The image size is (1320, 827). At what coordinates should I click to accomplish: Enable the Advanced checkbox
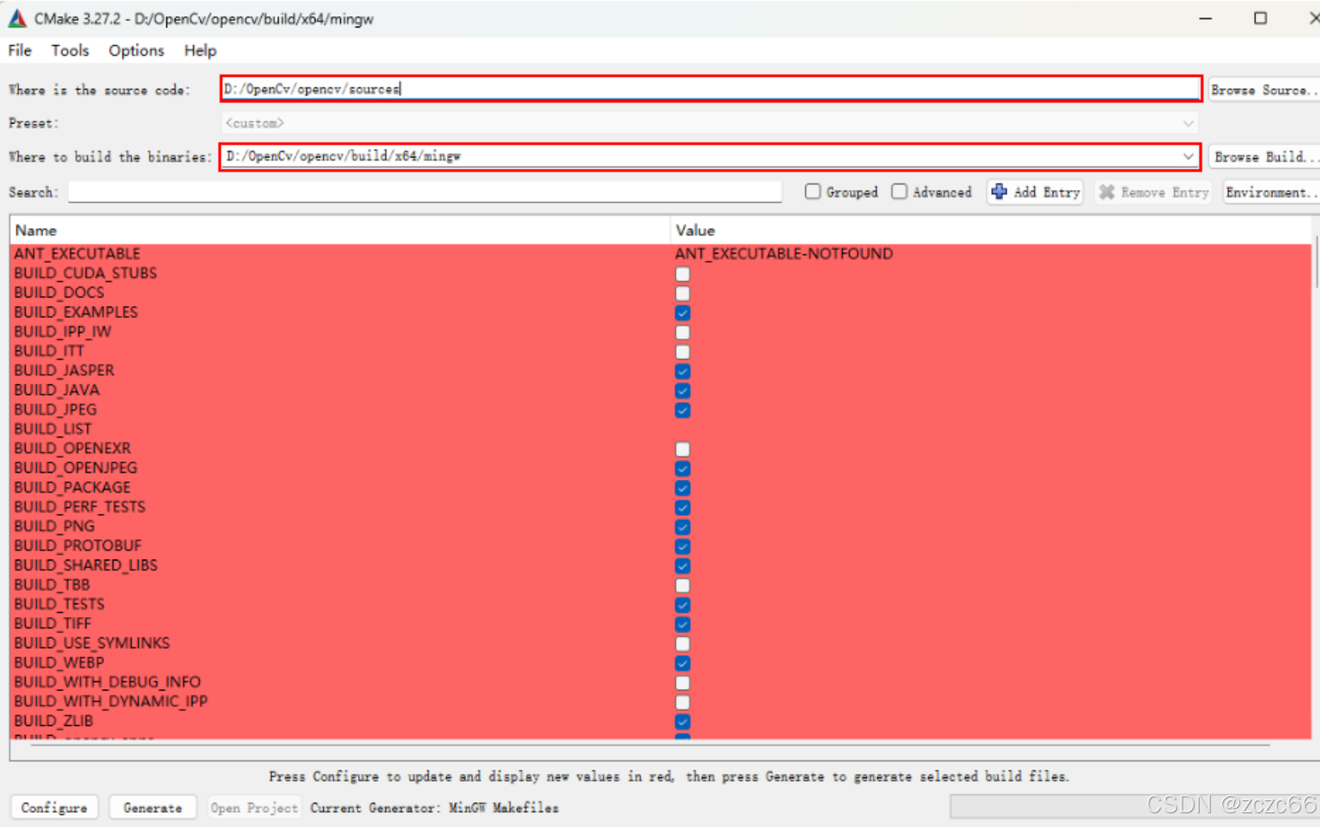tap(899, 191)
